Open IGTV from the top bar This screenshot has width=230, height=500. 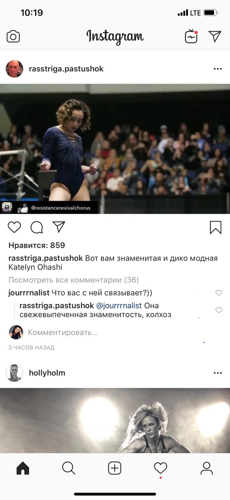191,36
